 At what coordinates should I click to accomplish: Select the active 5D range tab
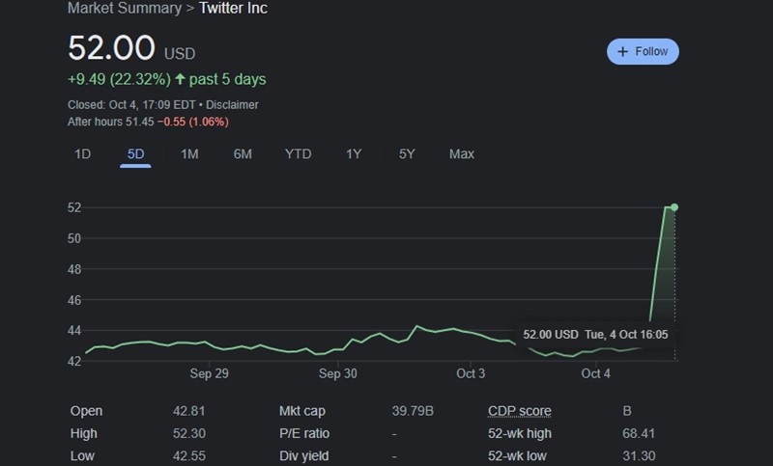click(135, 154)
